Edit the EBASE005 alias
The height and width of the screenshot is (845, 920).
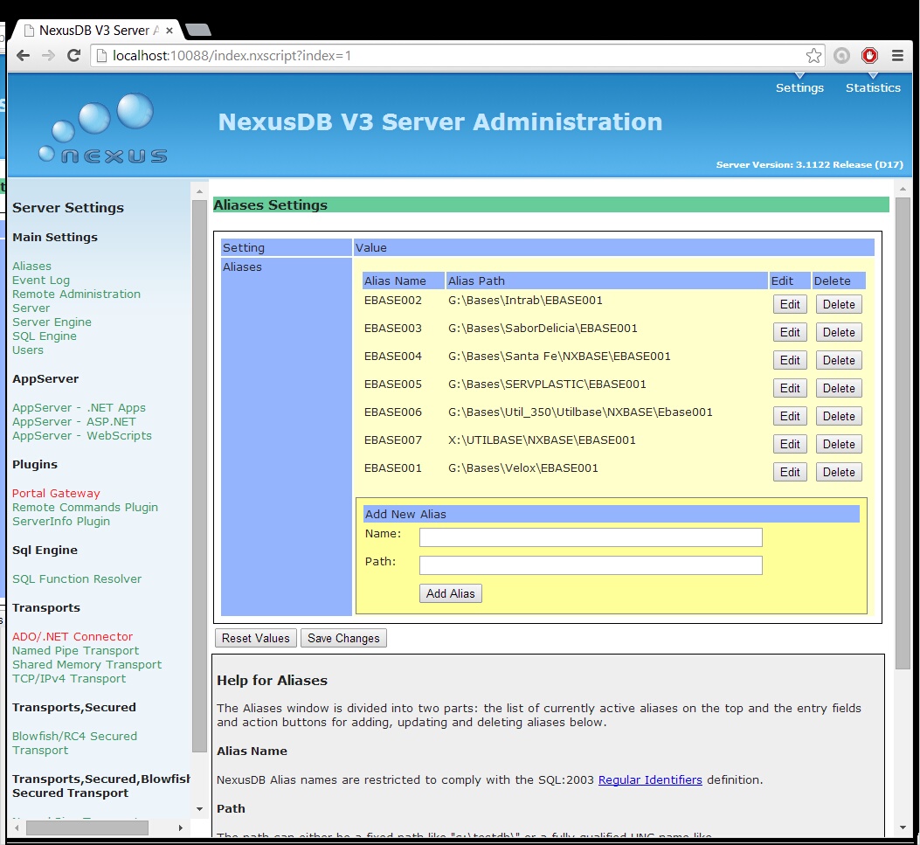pos(790,389)
